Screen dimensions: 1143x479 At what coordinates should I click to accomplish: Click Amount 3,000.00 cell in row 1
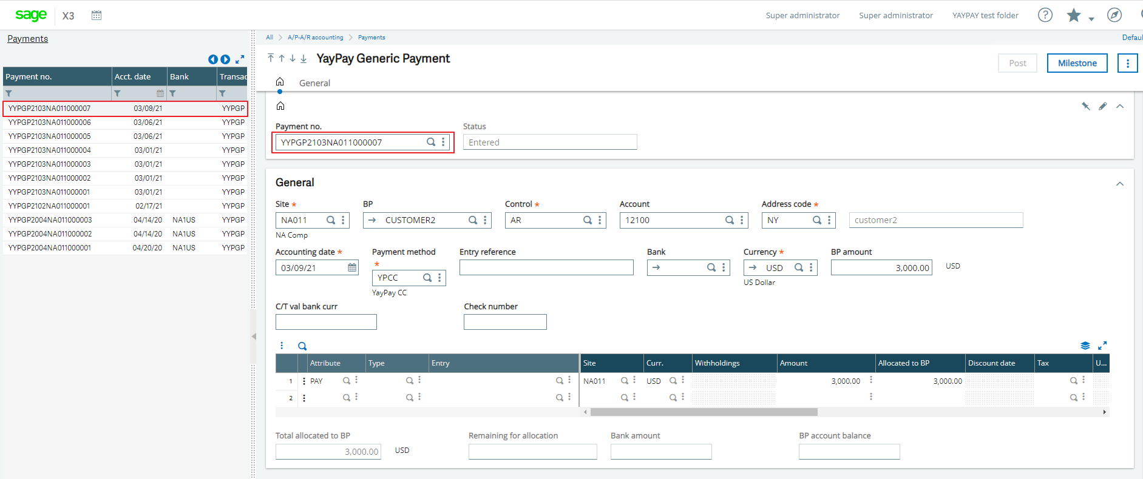click(x=826, y=381)
